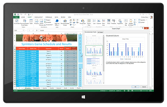Expand the Name Box dropdown
The height and width of the screenshot is (107, 167).
pyautogui.click(x=23, y=30)
